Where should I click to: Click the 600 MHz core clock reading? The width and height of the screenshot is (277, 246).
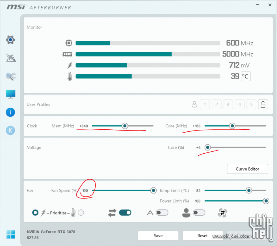pos(240,43)
